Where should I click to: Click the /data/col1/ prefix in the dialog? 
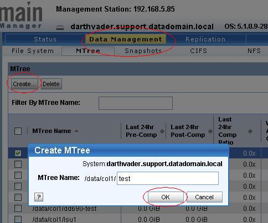[x=100, y=178]
